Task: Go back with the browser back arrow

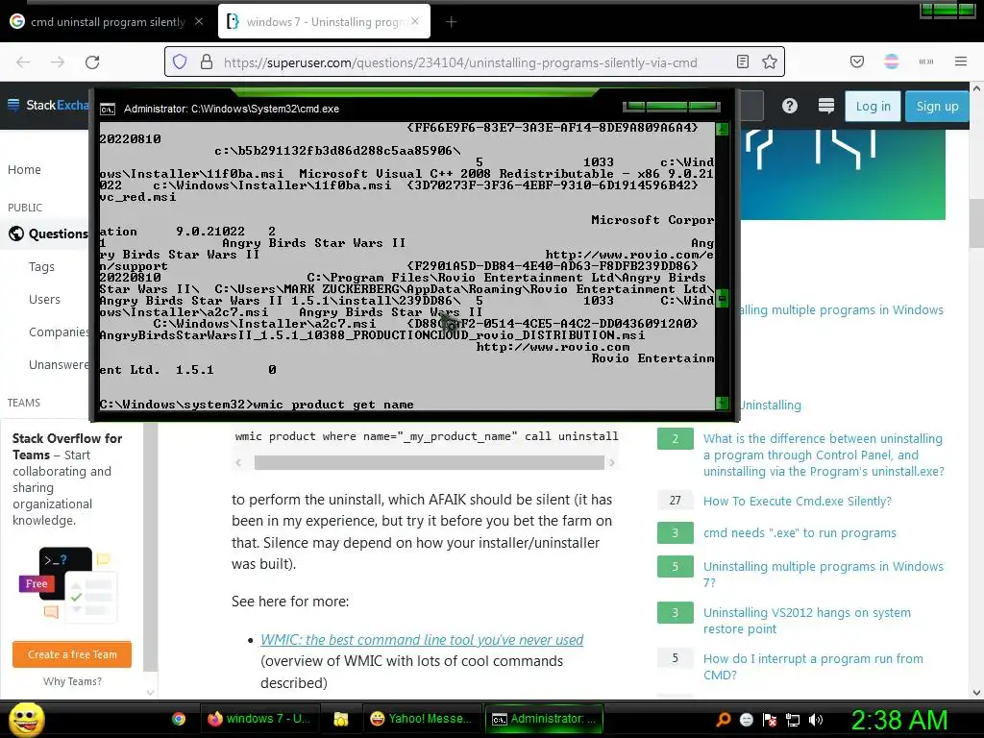Action: 23,62
